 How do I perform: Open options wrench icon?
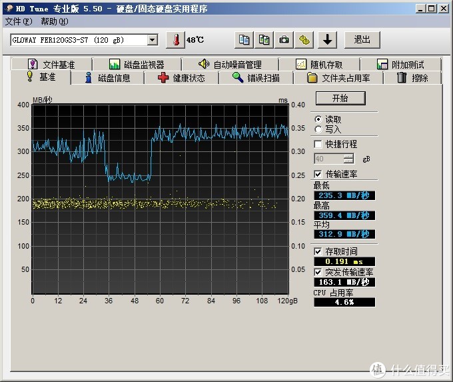pyautogui.click(x=304, y=39)
